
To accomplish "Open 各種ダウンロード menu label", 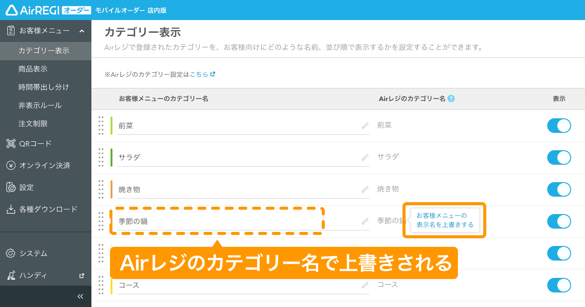I will 48,209.
